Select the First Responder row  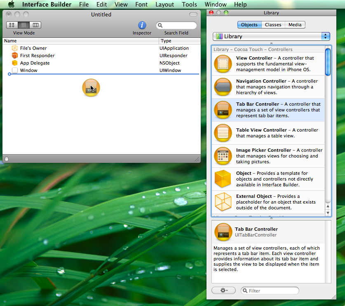click(101, 56)
